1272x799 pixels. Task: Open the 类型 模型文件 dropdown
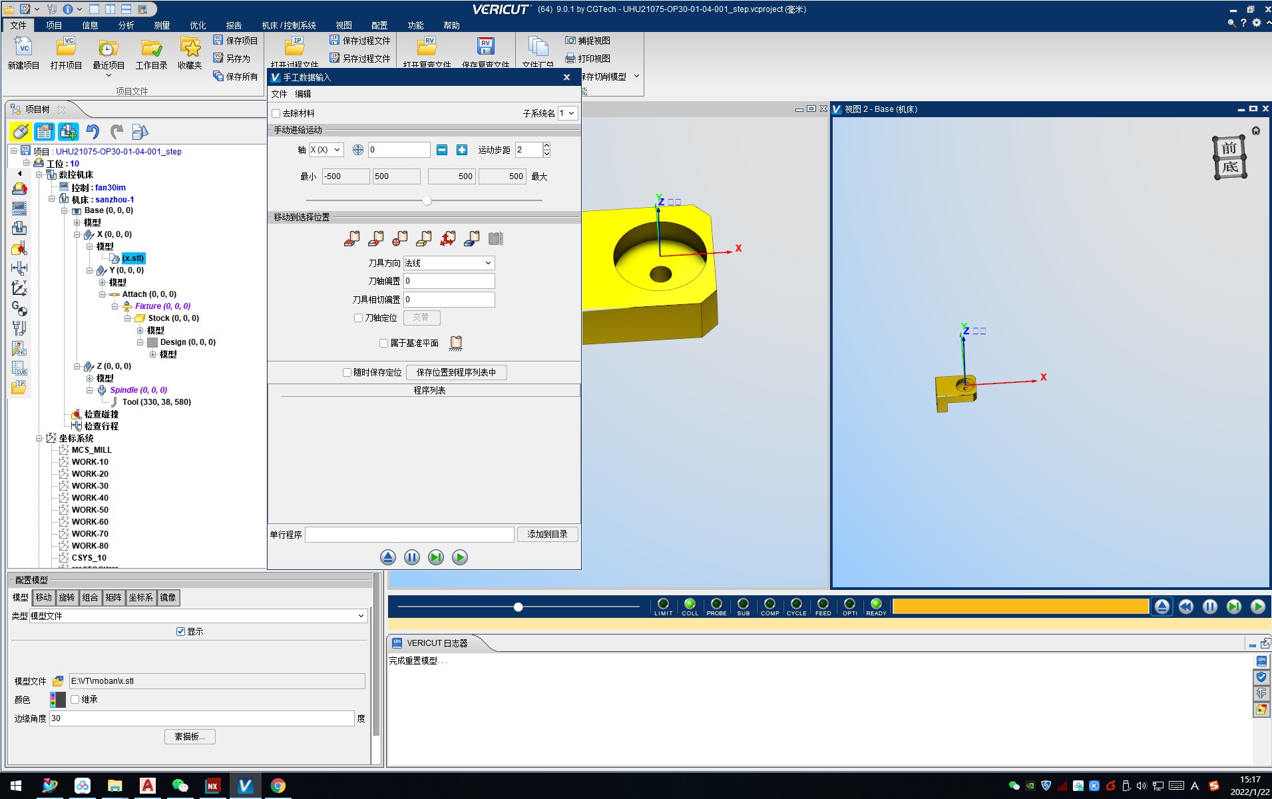pyautogui.click(x=198, y=616)
